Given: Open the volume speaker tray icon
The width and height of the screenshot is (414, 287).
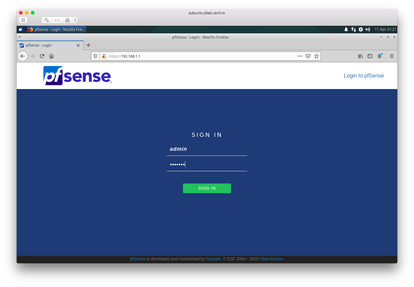Looking at the screenshot, I should pyautogui.click(x=368, y=29).
